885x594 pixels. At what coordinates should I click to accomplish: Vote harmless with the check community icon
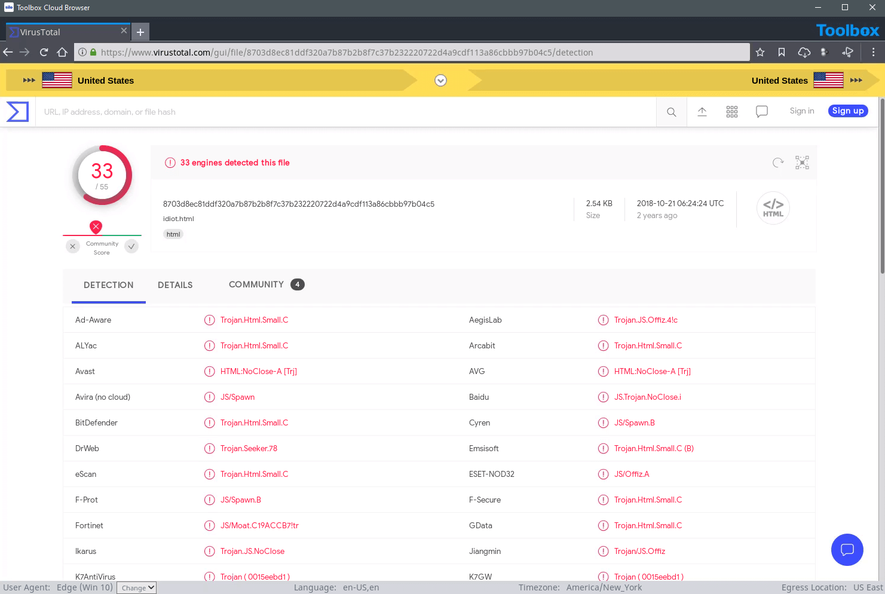(131, 246)
